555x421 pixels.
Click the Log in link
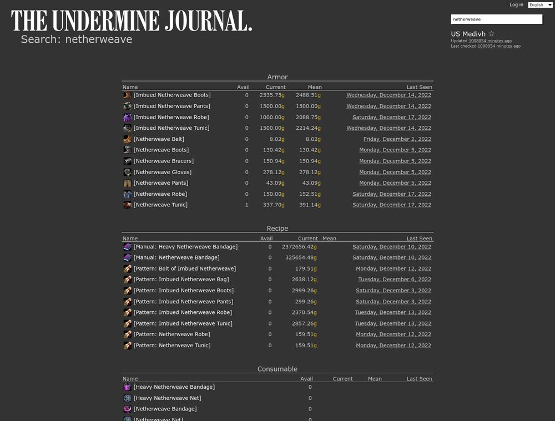point(516,4)
